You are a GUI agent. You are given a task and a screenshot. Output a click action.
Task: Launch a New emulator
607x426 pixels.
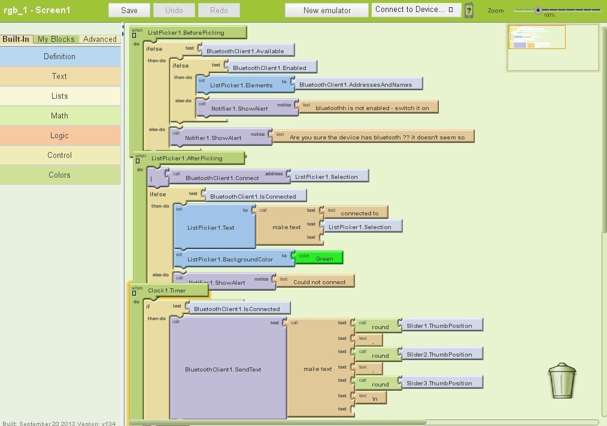point(326,10)
